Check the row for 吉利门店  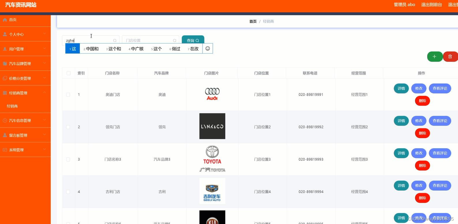click(68, 192)
